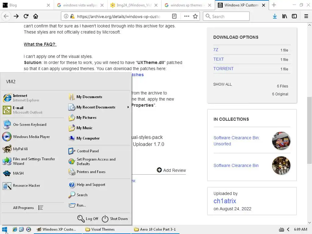Expand hidden system tray icons
312x234 pixels.
tap(288, 229)
